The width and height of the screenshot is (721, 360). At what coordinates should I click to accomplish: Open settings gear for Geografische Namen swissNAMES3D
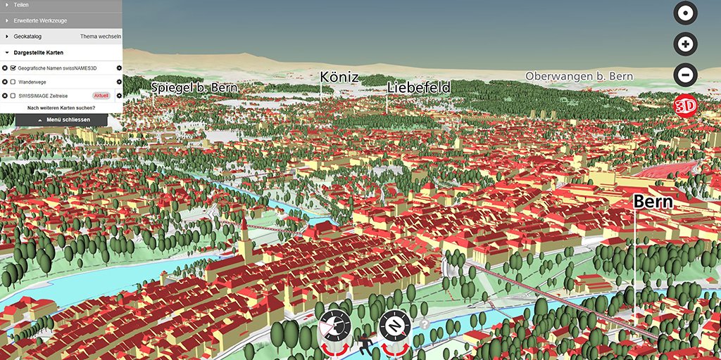[119, 68]
